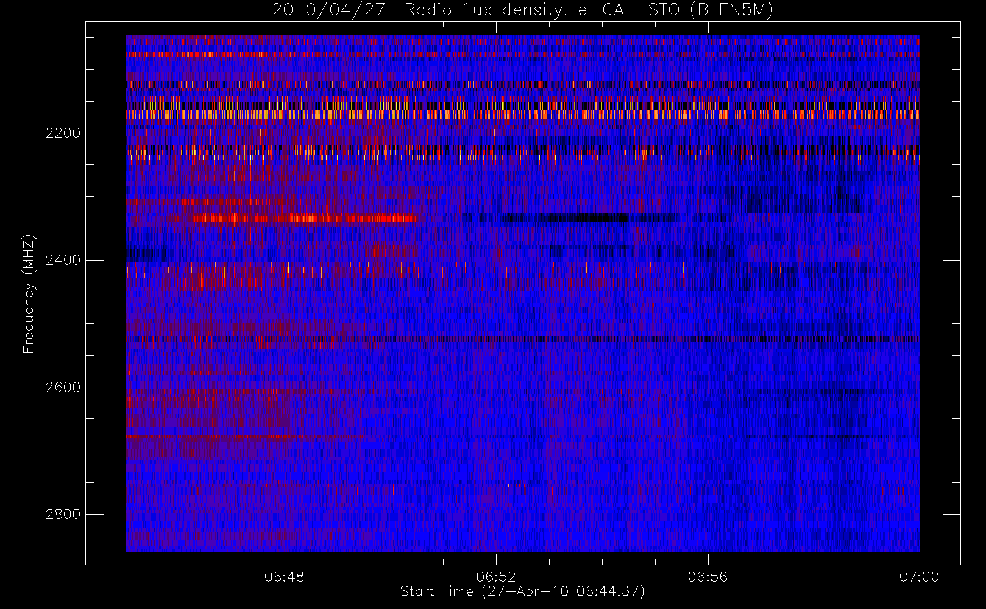
Task: Click the 07:00 time tick label
Action: pos(920,577)
